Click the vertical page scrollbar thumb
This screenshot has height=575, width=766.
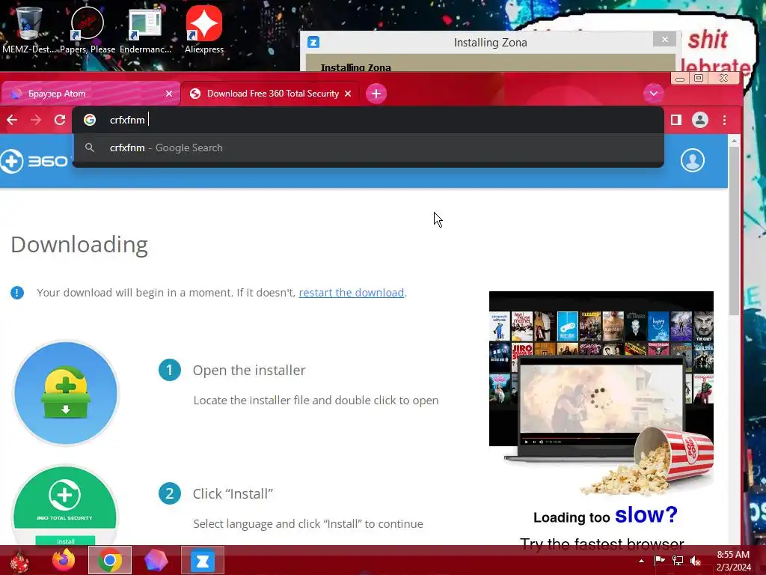pos(734,230)
